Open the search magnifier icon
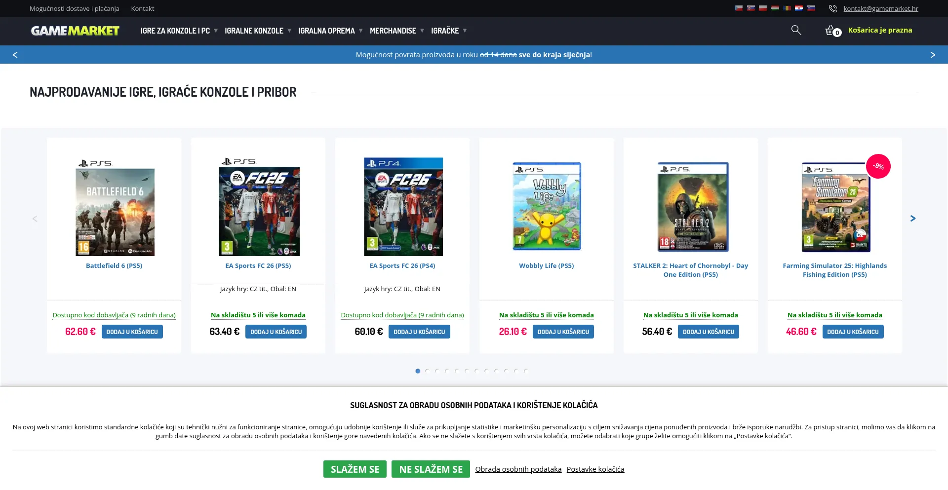Image resolution: width=948 pixels, height=490 pixels. pyautogui.click(x=796, y=30)
